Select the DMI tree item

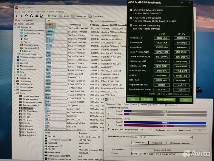(x=24, y=36)
